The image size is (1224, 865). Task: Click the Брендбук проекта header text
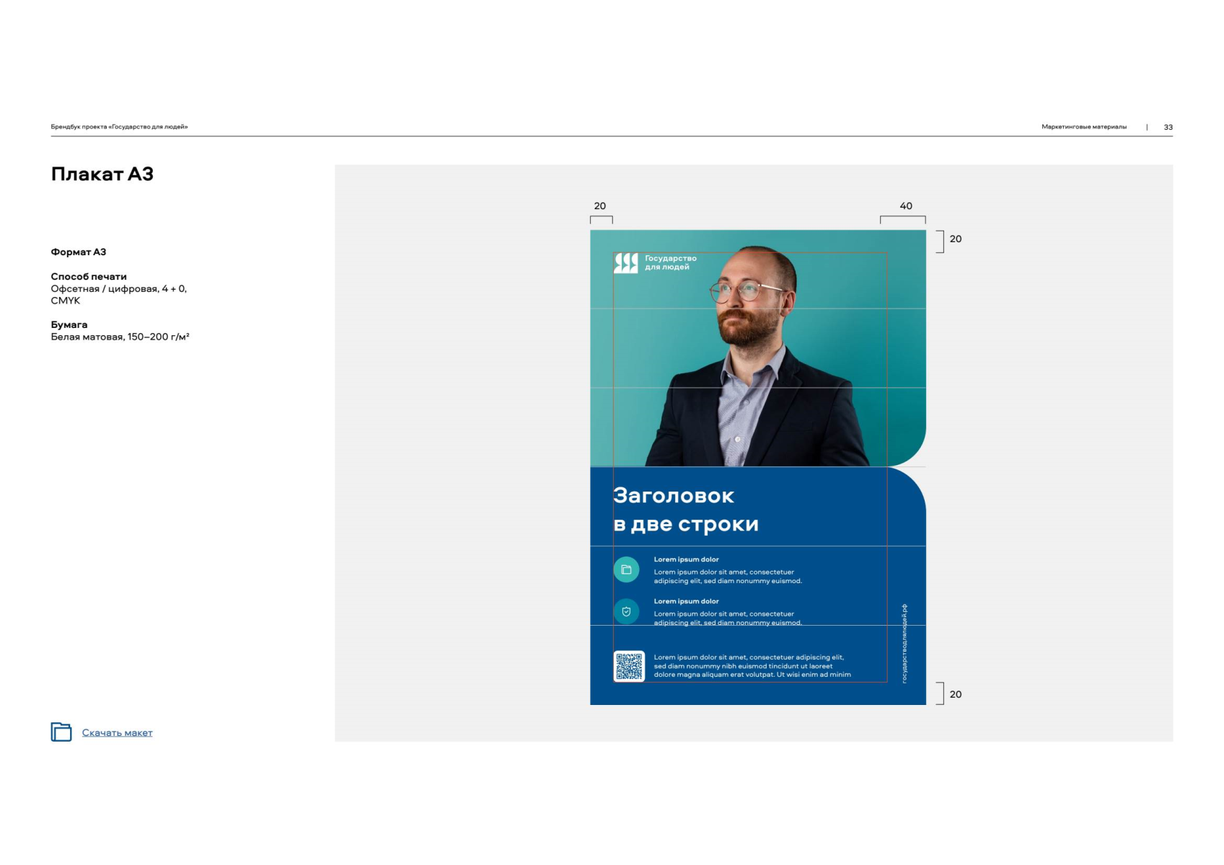click(119, 127)
